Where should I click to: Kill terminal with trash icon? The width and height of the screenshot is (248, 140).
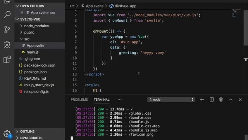[221, 100]
